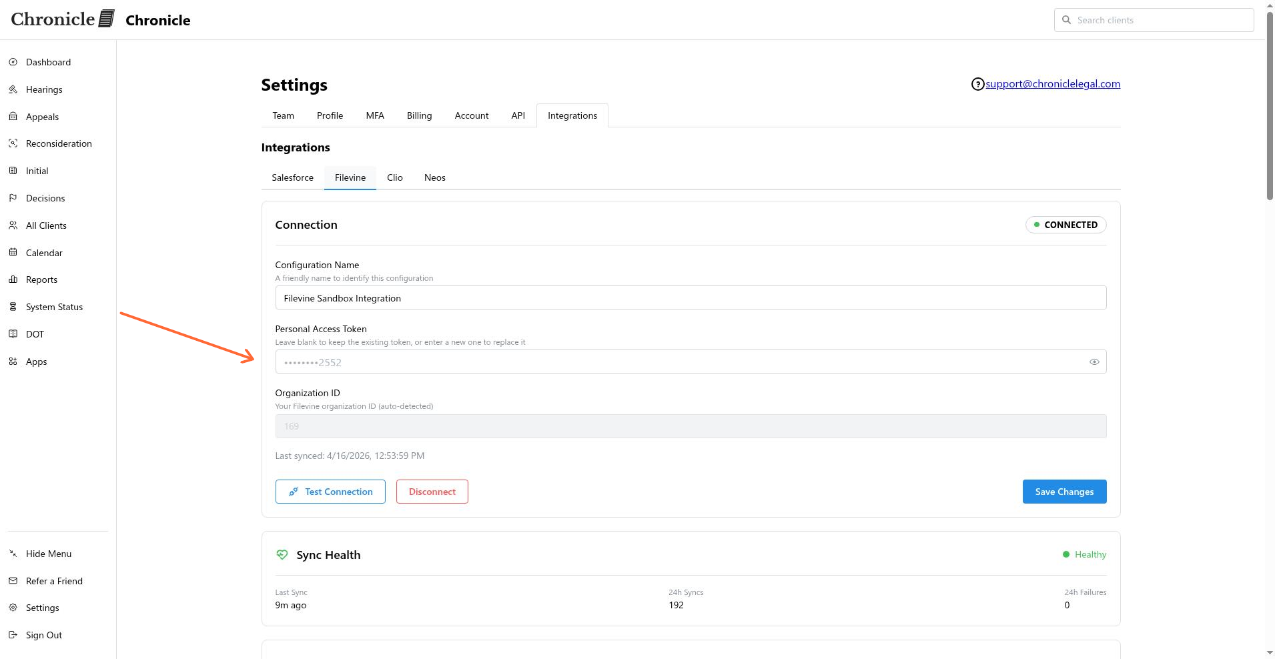Select the Integrations tab

click(572, 115)
